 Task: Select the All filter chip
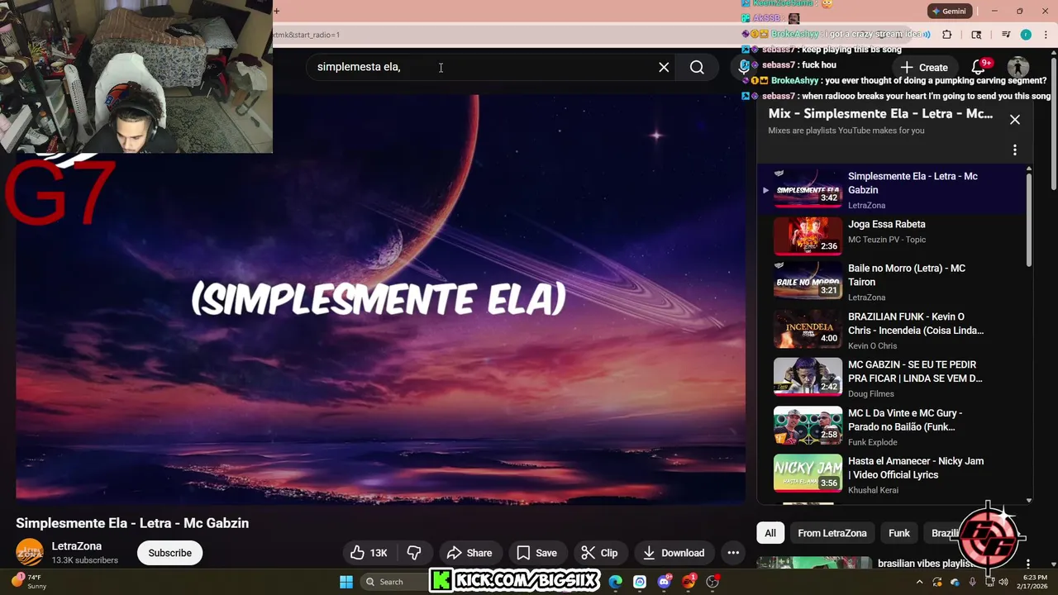(x=770, y=533)
